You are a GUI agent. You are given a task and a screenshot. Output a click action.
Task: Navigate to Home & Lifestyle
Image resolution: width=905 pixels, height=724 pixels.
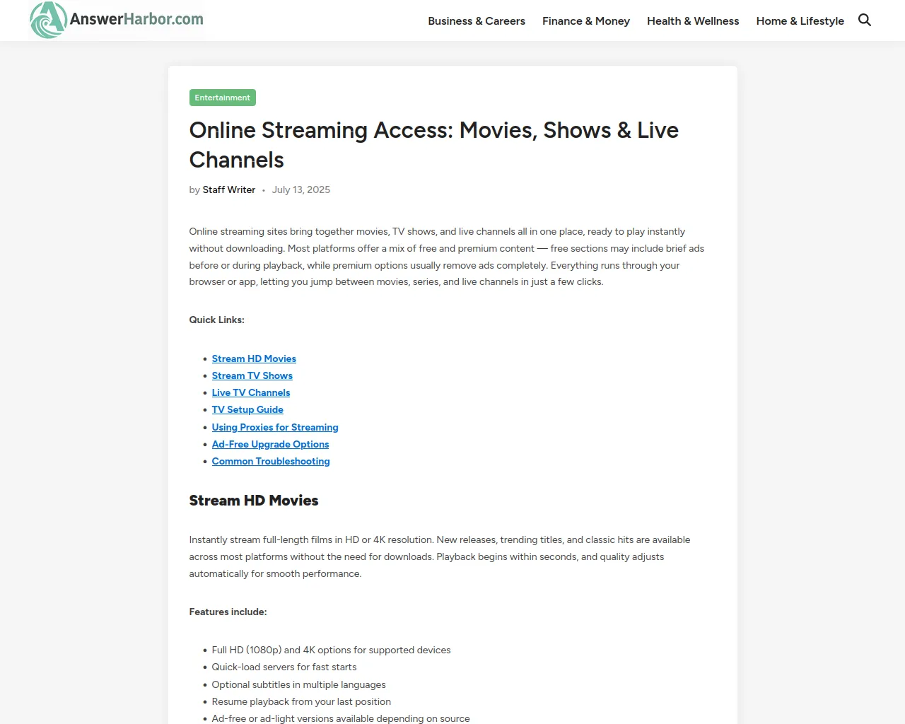800,21
